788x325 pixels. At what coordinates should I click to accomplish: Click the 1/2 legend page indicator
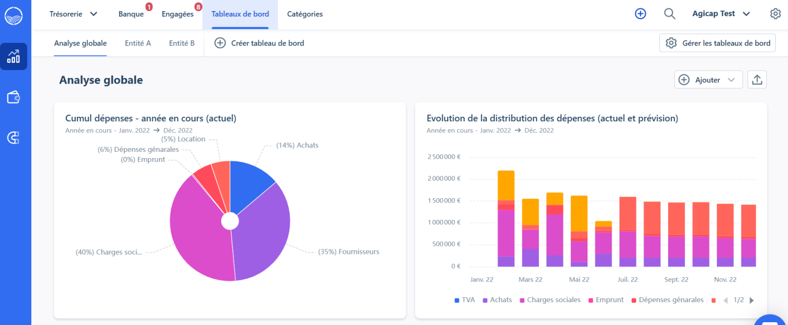[x=738, y=300]
